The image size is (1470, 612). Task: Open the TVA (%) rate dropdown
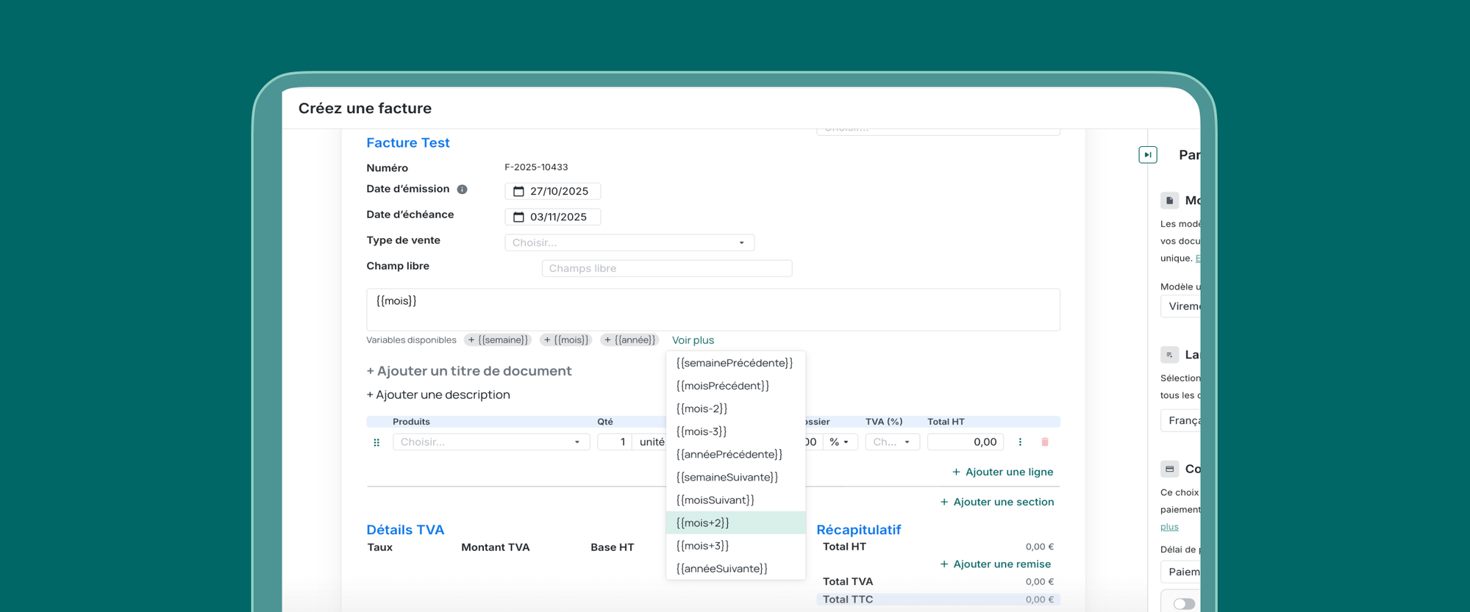point(891,442)
